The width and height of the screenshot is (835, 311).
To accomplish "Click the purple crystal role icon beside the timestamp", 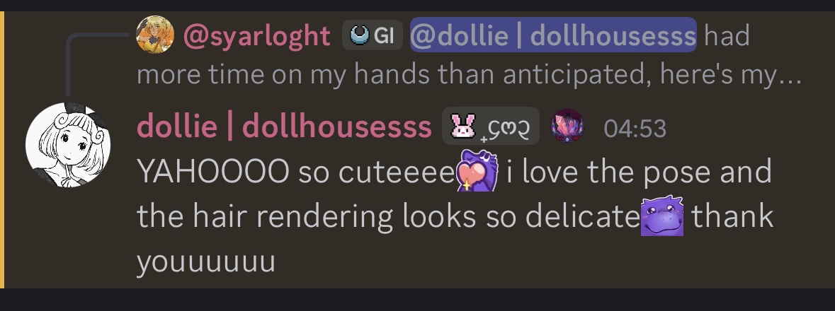I will (x=567, y=126).
